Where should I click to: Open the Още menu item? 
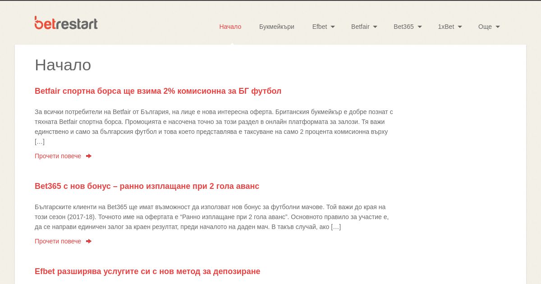pyautogui.click(x=485, y=27)
